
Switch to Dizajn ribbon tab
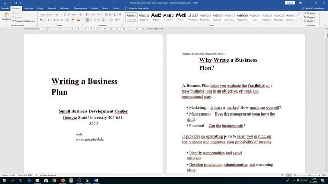click(40, 8)
